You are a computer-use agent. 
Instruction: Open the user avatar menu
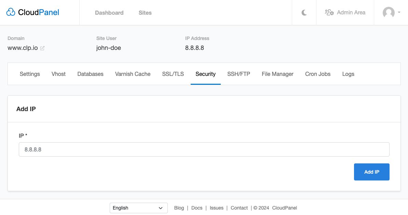point(389,13)
